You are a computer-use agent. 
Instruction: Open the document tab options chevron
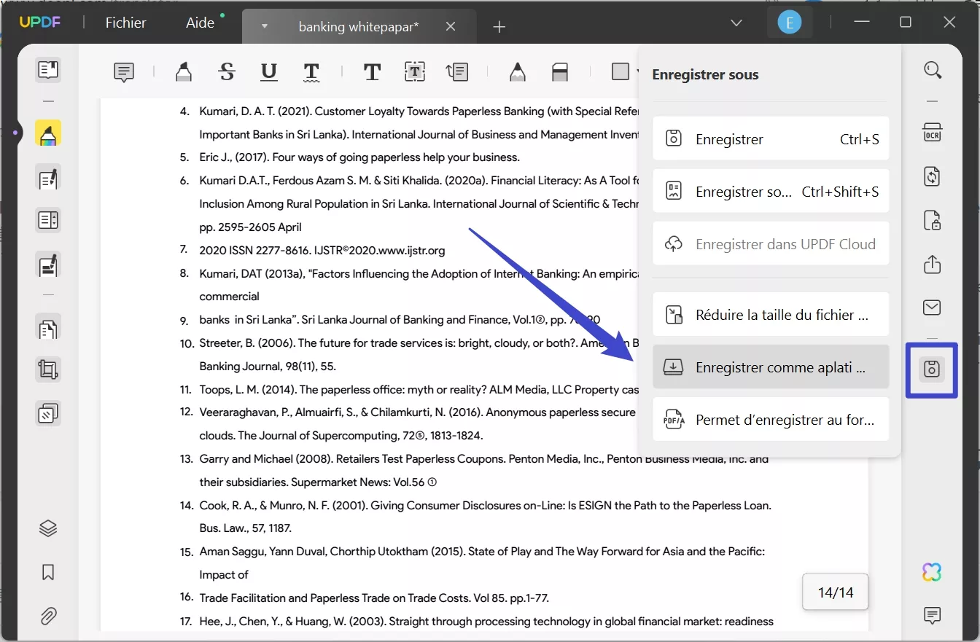264,26
